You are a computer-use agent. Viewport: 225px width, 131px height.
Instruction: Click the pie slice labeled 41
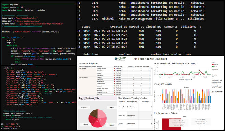(97, 123)
